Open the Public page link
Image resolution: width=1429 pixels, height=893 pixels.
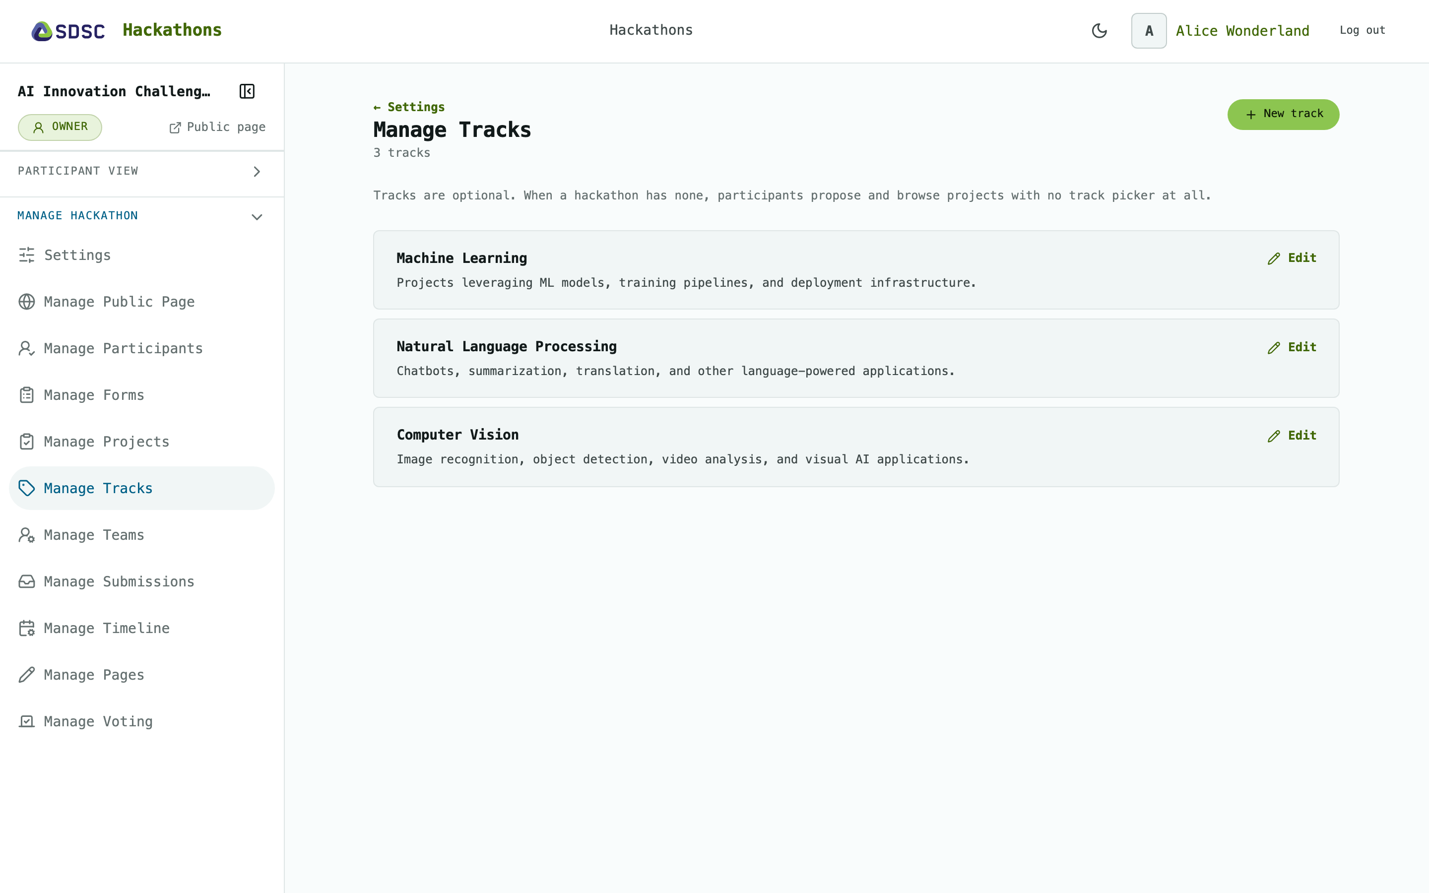217,127
